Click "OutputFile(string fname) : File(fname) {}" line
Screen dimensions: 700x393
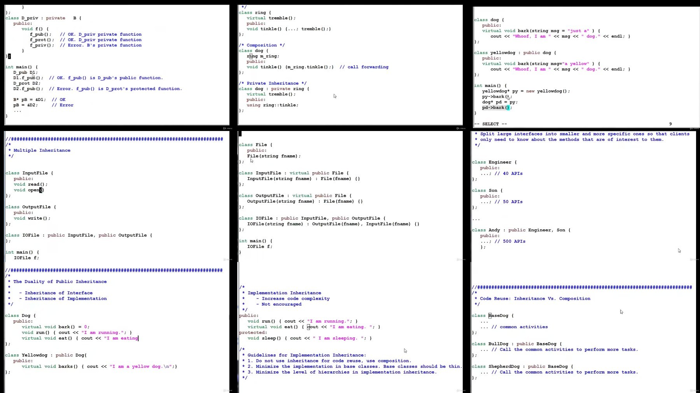tap(305, 201)
